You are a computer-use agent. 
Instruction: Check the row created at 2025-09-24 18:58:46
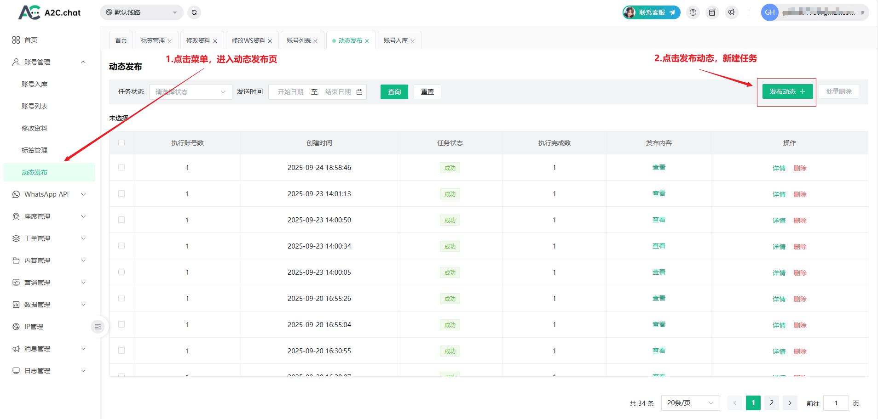click(121, 168)
